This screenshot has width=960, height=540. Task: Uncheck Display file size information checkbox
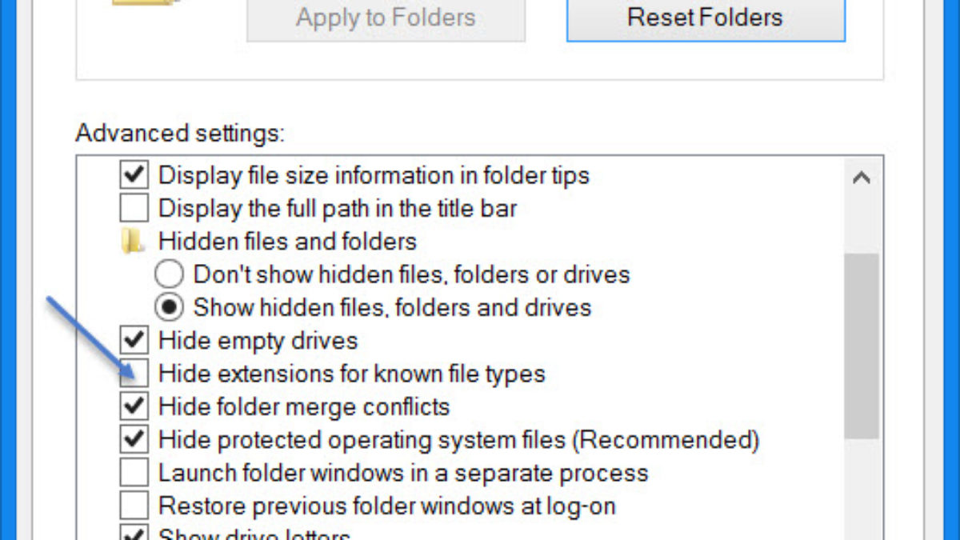134,174
